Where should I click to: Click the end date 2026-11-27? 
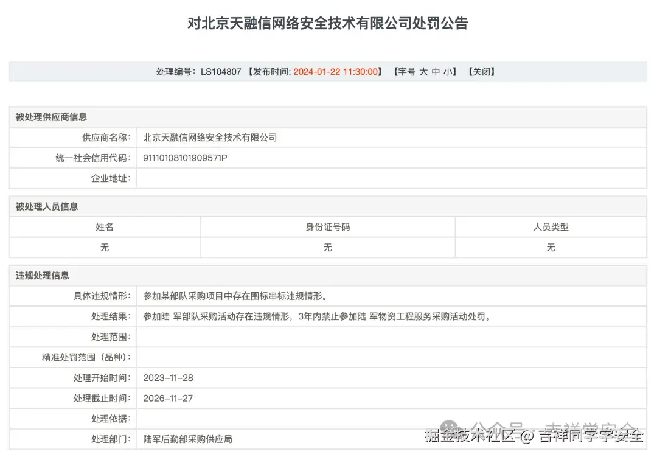(x=167, y=398)
